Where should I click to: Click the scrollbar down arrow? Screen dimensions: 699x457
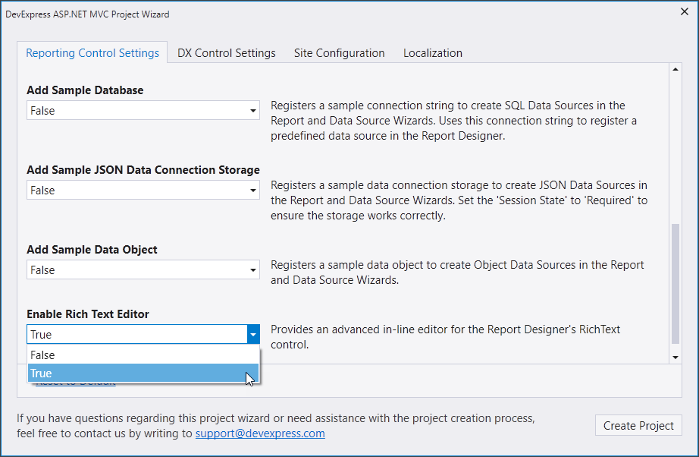point(675,357)
